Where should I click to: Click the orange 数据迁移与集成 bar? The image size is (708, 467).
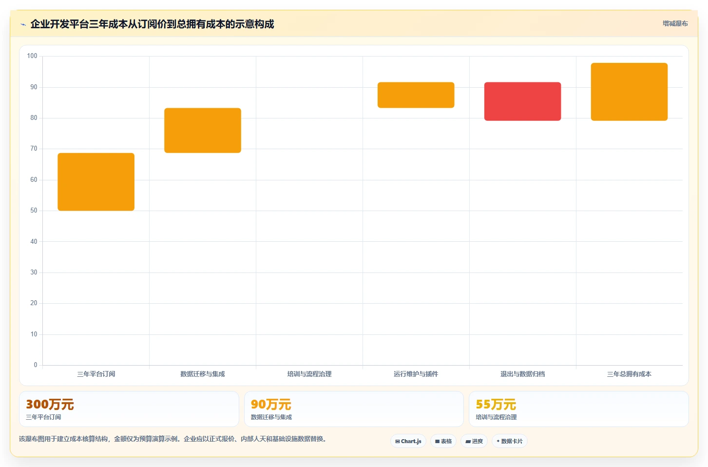pyautogui.click(x=203, y=130)
